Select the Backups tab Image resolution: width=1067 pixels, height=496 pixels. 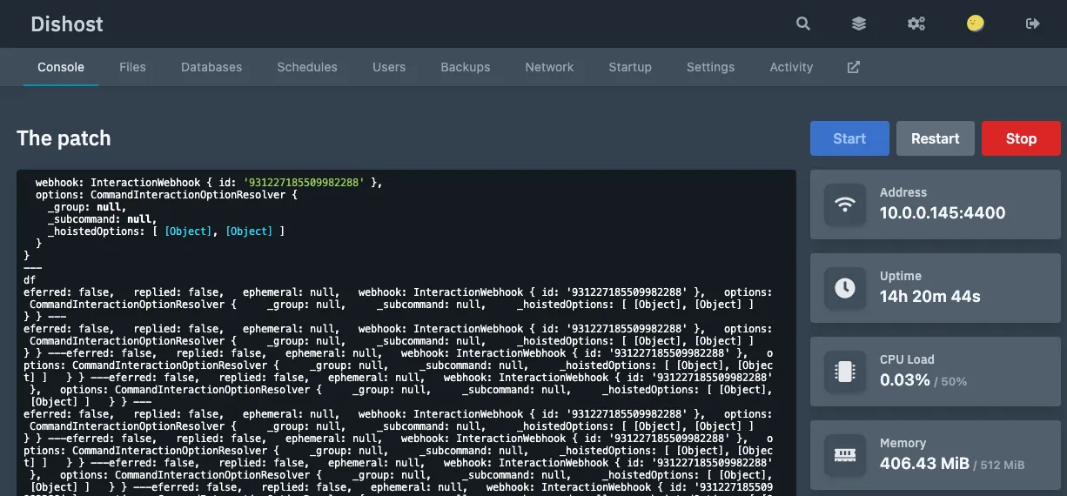pyautogui.click(x=465, y=67)
